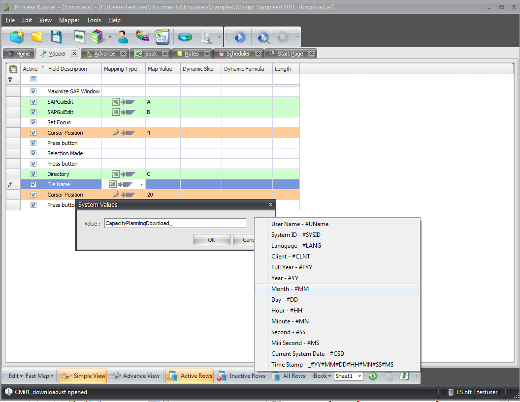
Task: Click the Save floppy disk icon
Action: (x=56, y=37)
